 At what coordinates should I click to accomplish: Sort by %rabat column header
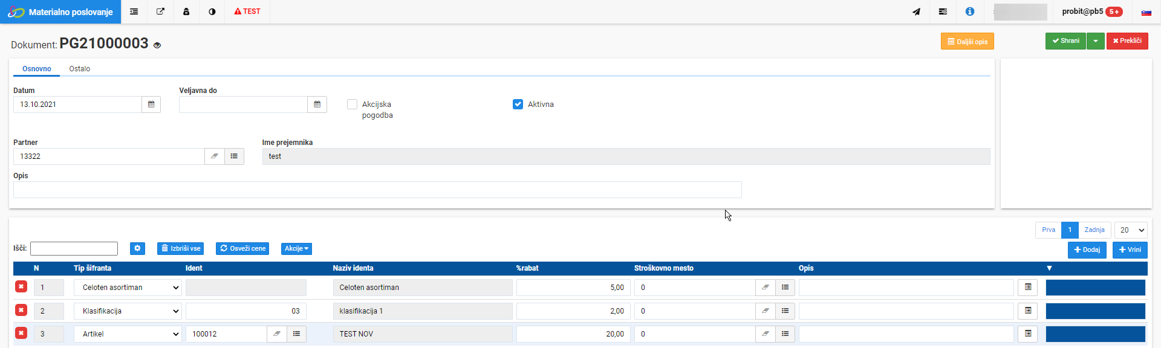(x=527, y=268)
